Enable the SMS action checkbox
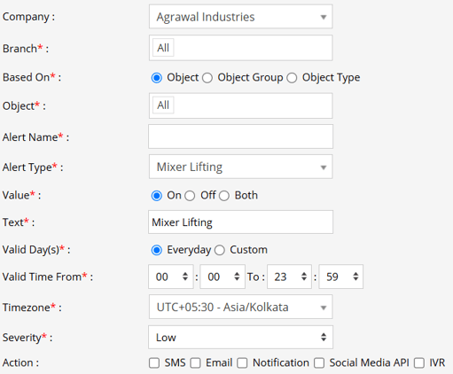Image resolution: width=453 pixels, height=374 pixels. point(154,363)
